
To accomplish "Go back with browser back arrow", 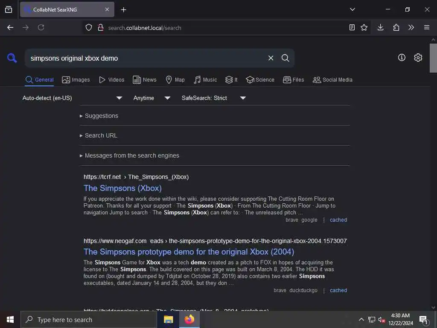I will pos(10,27).
